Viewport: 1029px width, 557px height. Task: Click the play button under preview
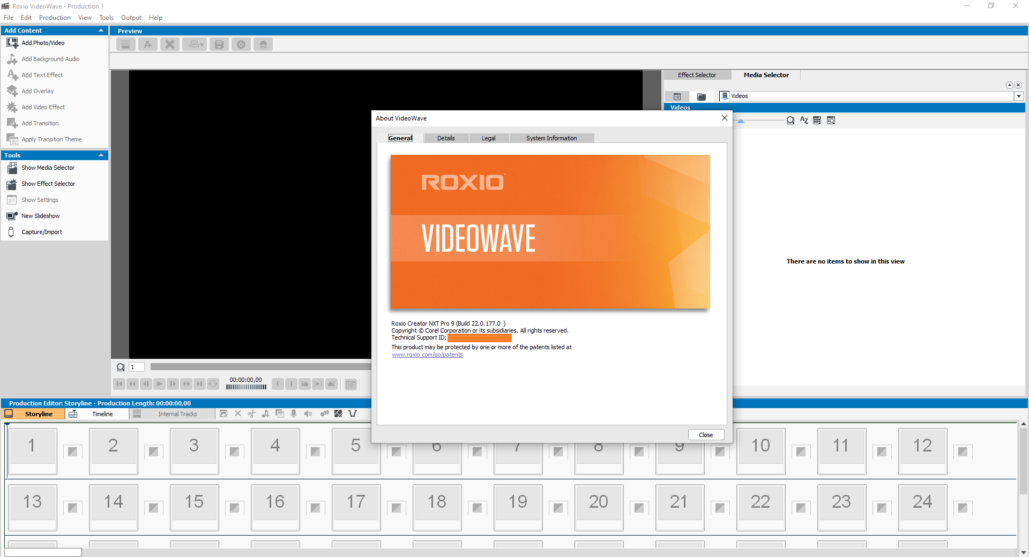point(159,384)
